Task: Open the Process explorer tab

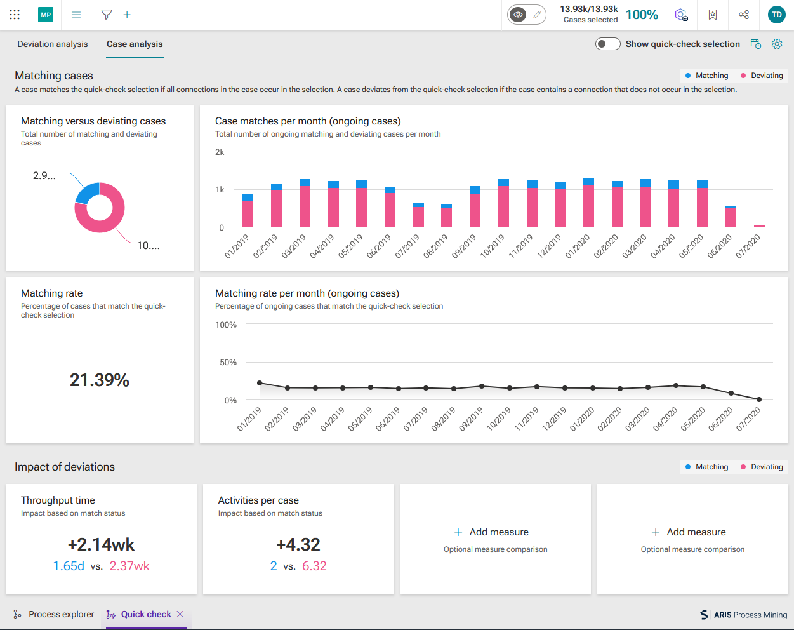Action: point(54,614)
